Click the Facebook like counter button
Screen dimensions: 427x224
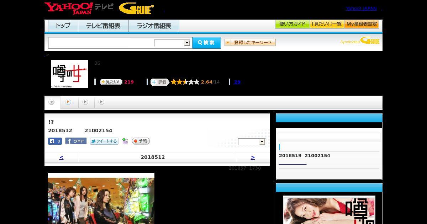tap(55, 141)
